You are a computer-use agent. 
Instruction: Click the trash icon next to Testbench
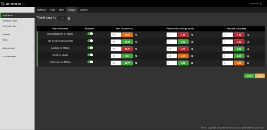tap(69, 18)
